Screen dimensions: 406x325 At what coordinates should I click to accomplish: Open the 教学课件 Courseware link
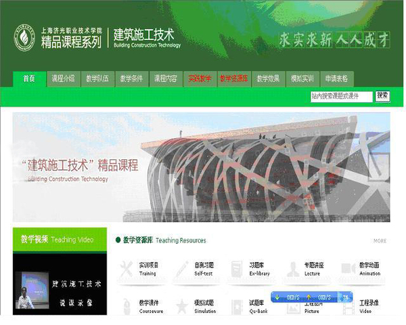pos(151,307)
